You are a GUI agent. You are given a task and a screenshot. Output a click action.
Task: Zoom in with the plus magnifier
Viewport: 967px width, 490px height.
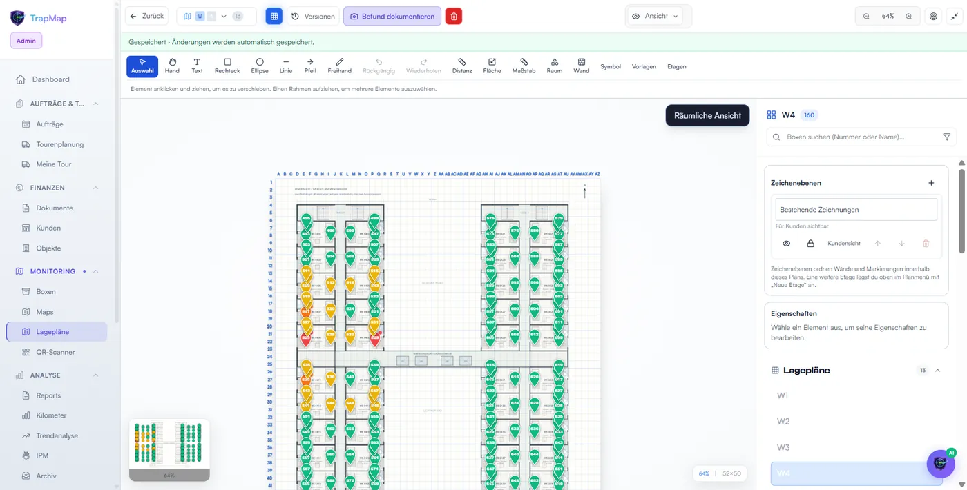pyautogui.click(x=909, y=16)
